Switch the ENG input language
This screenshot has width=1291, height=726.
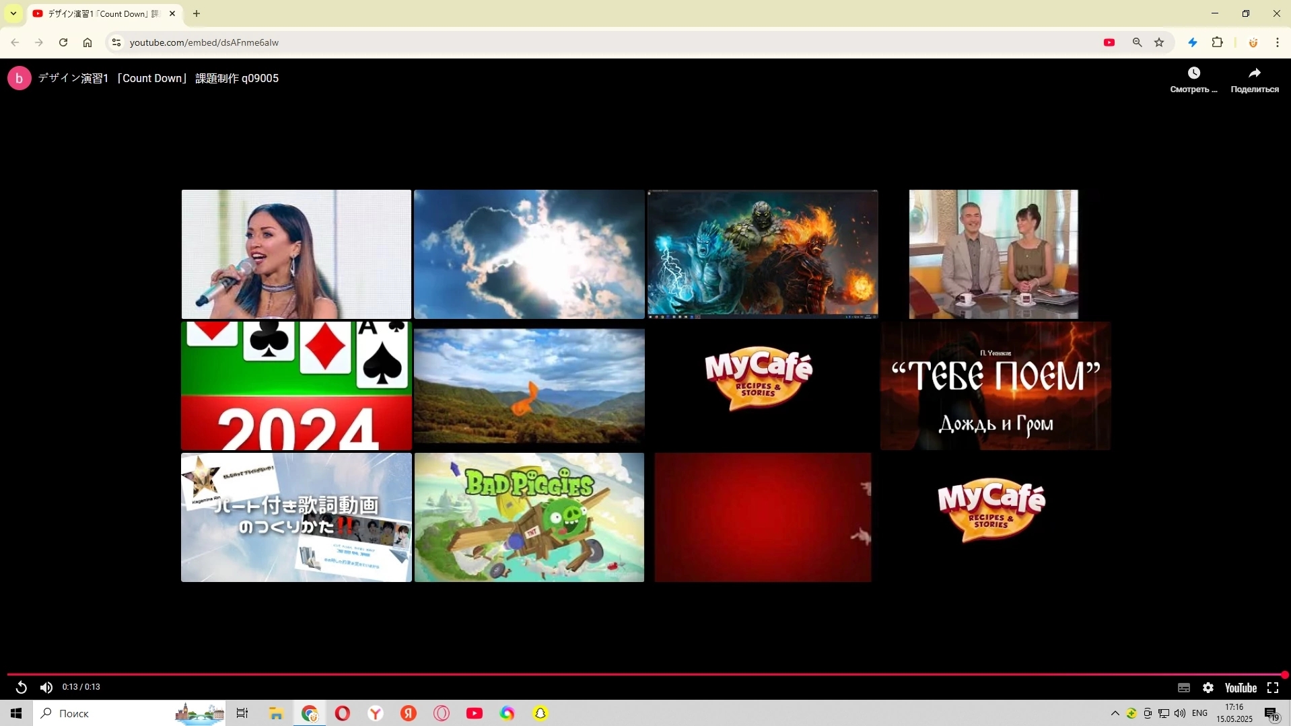[1199, 713]
